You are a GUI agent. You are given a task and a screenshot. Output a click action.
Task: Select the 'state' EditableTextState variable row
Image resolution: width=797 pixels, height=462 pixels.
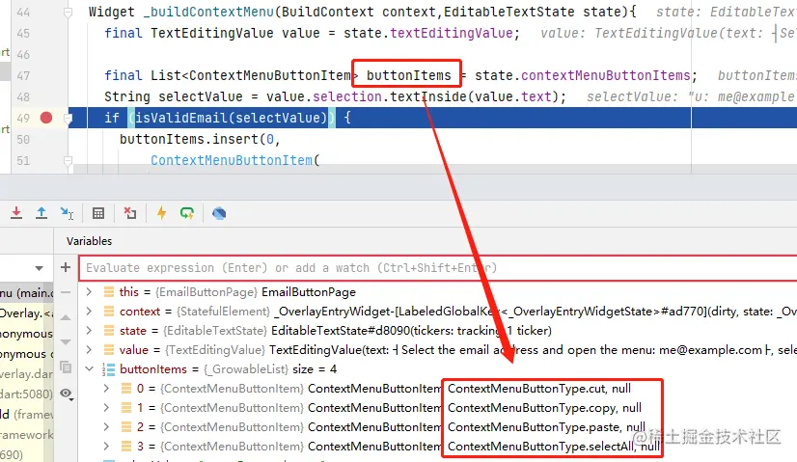(438, 331)
